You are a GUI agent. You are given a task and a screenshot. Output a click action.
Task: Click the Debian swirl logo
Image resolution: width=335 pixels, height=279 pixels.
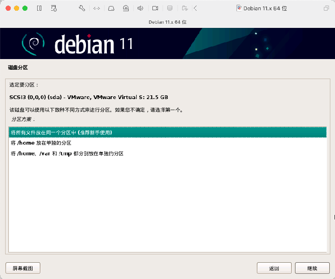[x=33, y=44]
